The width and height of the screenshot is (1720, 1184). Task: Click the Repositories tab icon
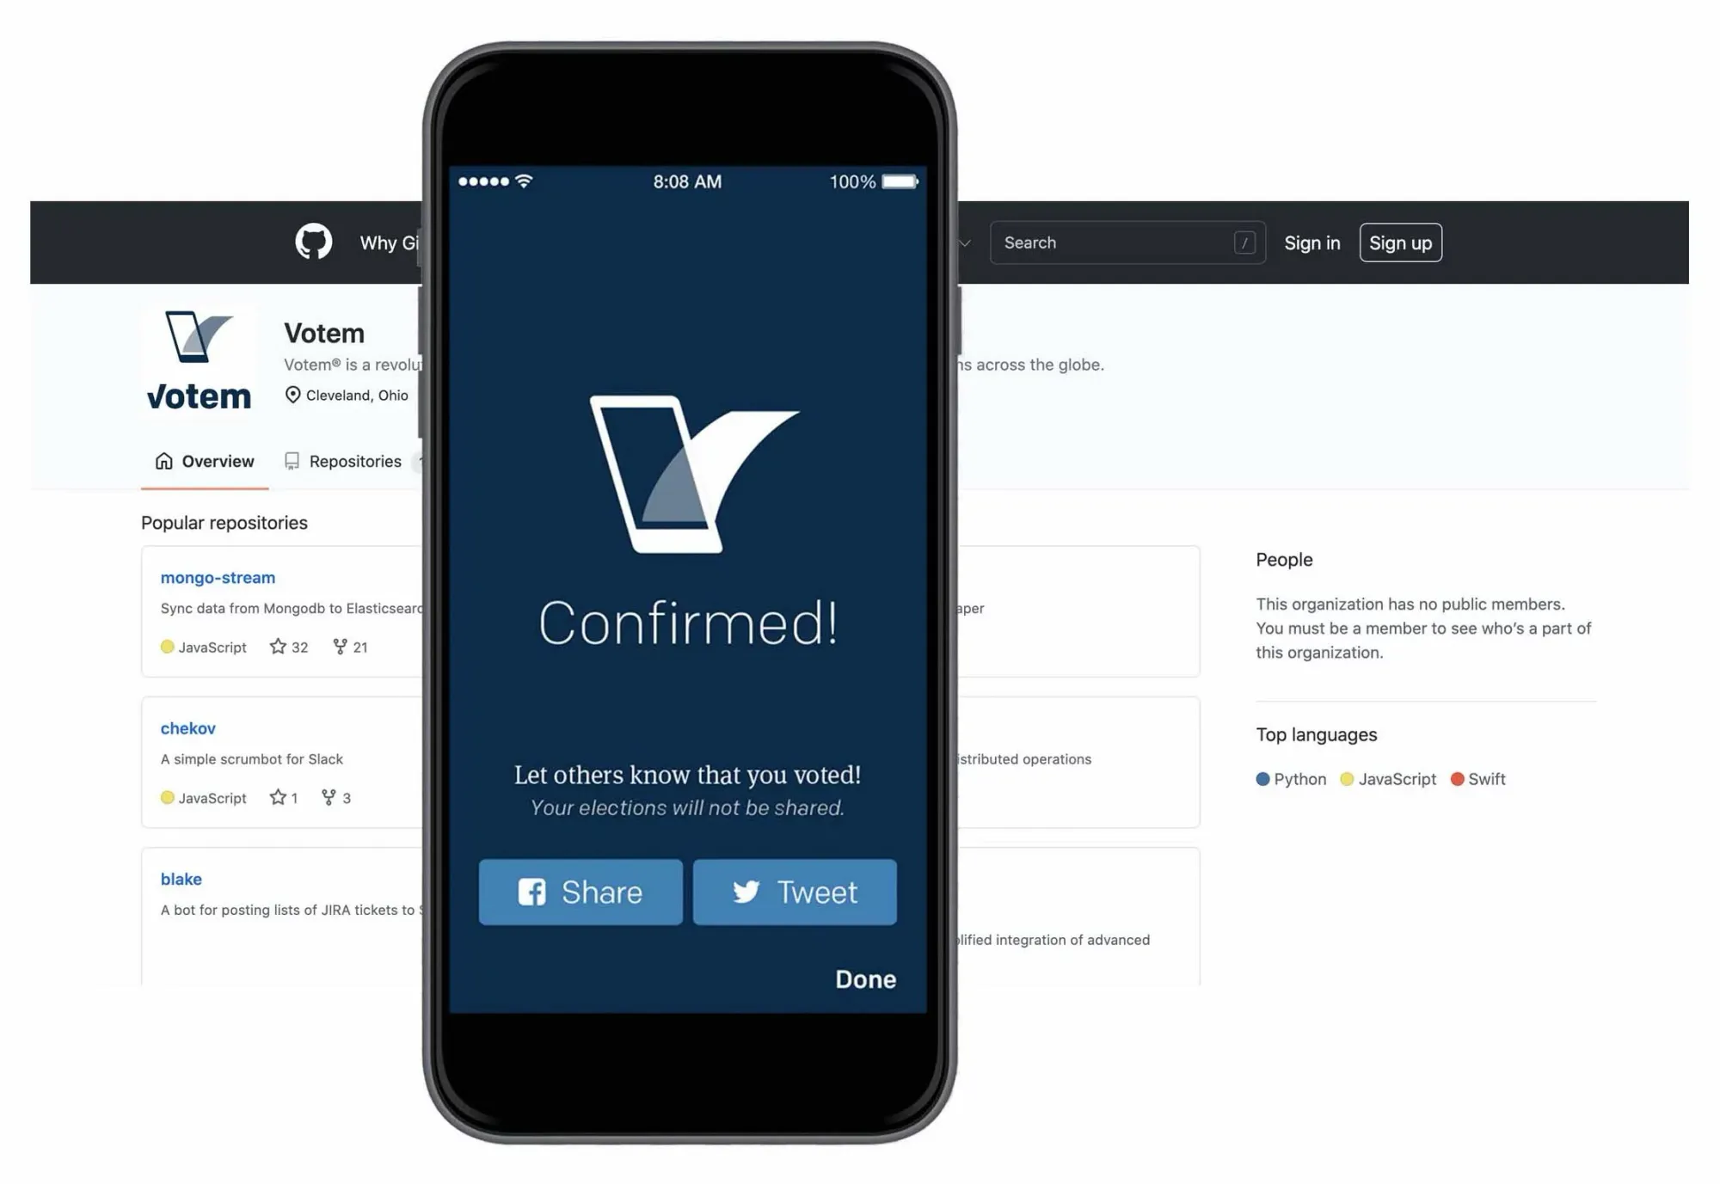point(292,460)
